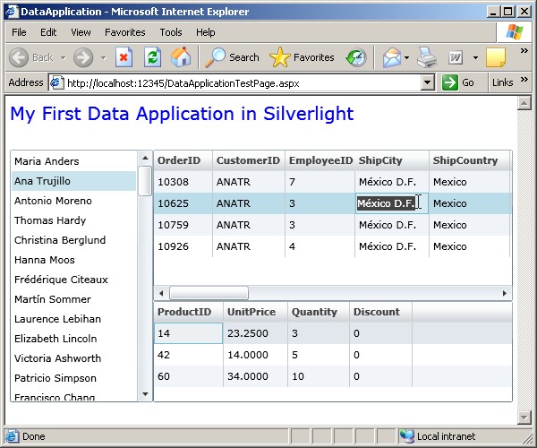Click the Links toolbar label
The image size is (537, 448).
(x=502, y=82)
